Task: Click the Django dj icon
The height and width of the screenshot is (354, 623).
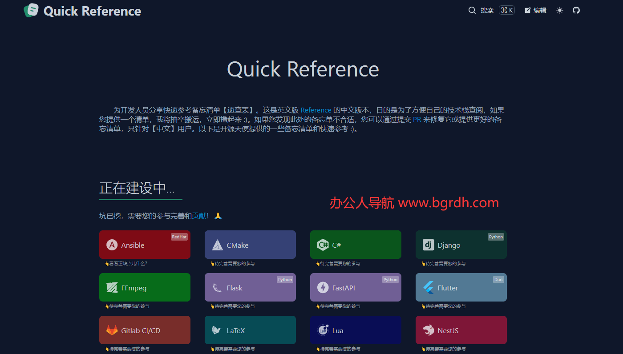Action: point(428,245)
